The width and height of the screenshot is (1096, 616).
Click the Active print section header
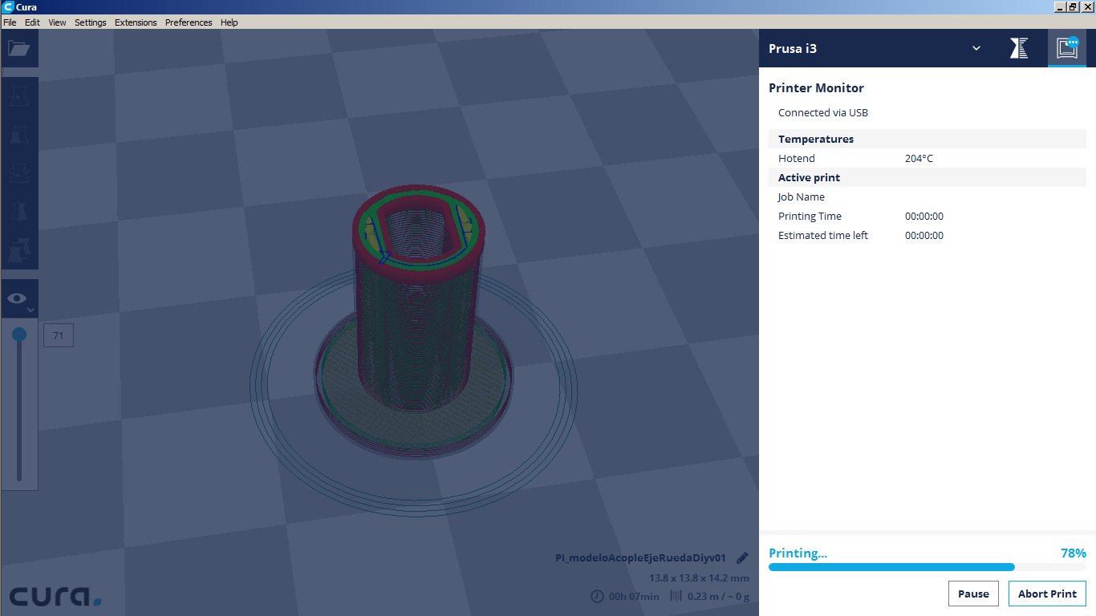928,177
